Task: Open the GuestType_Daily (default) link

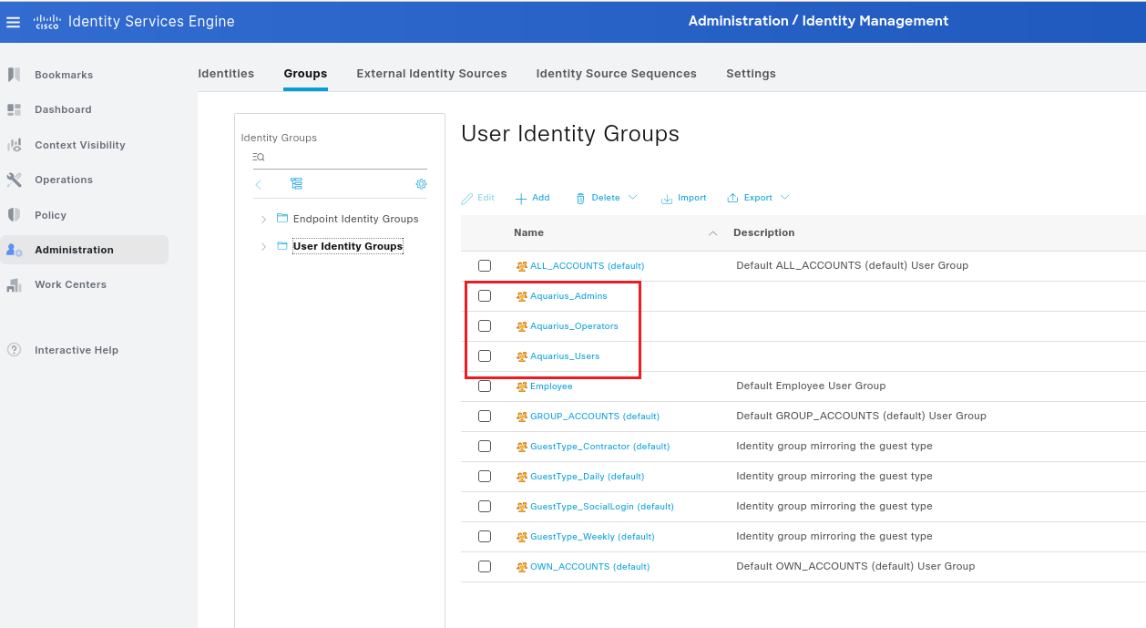Action: [587, 477]
